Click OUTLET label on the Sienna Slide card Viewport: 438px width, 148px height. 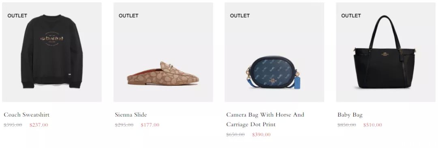click(129, 16)
